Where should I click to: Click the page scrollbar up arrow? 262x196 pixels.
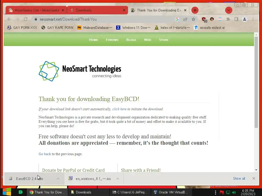point(256,35)
